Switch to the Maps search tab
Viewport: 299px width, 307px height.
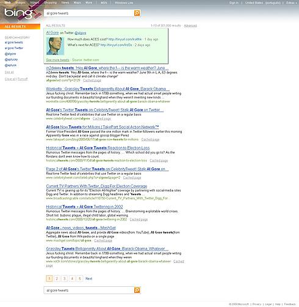(x=77, y=2)
